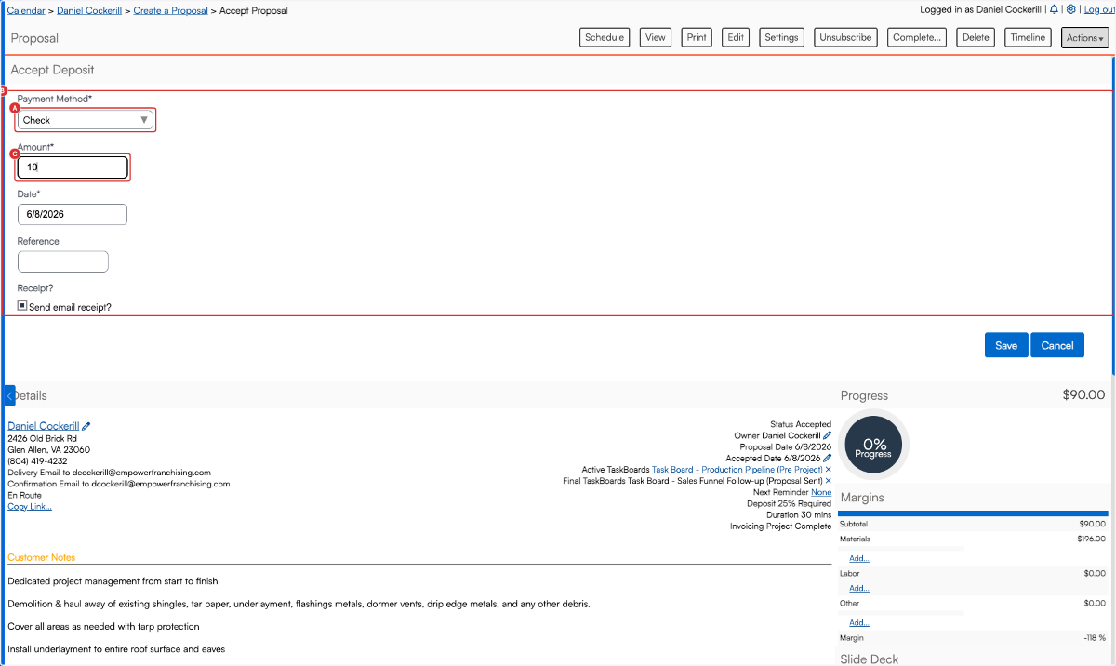The height and width of the screenshot is (666, 1116).
Task: Click the Reference input field
Action: coord(63,261)
